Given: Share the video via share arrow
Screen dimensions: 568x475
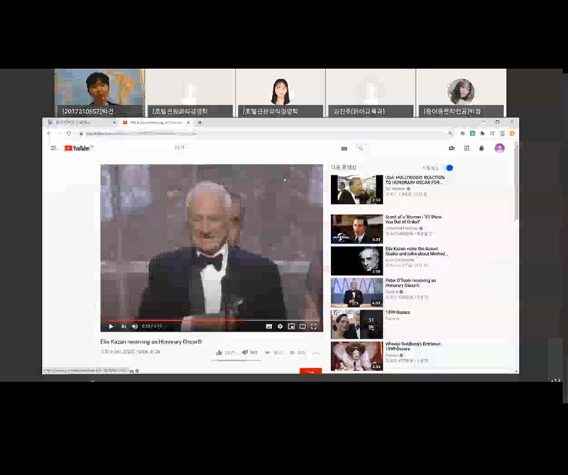Looking at the screenshot, I should (x=267, y=353).
